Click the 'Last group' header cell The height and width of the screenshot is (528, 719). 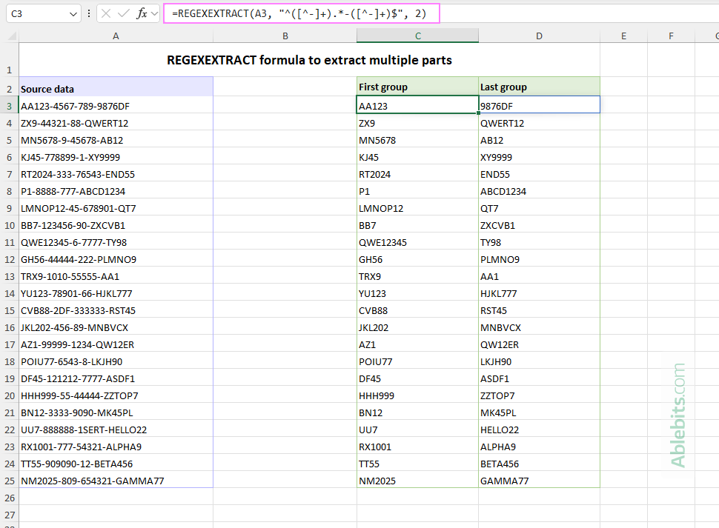[x=540, y=87]
